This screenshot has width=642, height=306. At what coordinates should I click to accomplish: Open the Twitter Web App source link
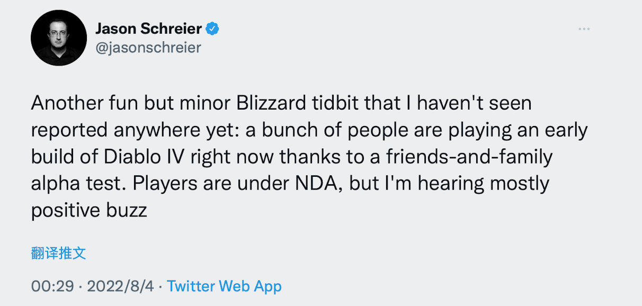tap(224, 286)
